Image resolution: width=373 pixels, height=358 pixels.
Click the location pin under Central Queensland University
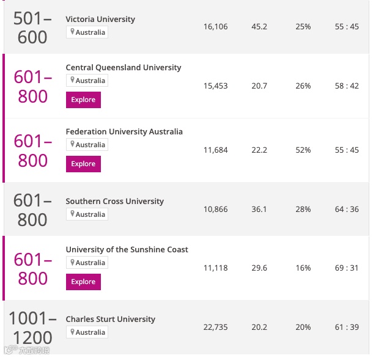(72, 81)
